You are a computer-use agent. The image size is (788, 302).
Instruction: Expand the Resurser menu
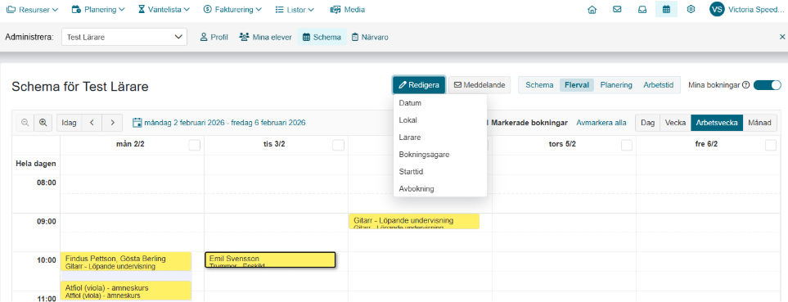coord(32,10)
